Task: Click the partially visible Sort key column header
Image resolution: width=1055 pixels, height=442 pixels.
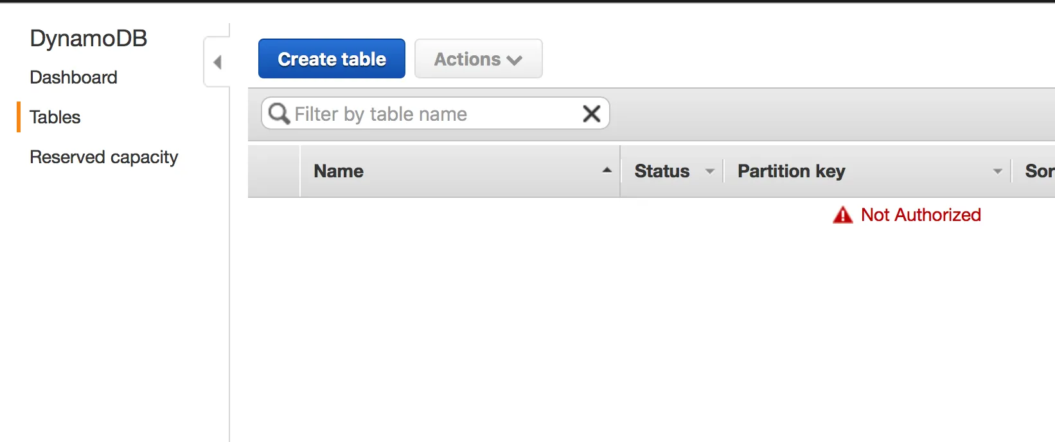Action: (1039, 171)
